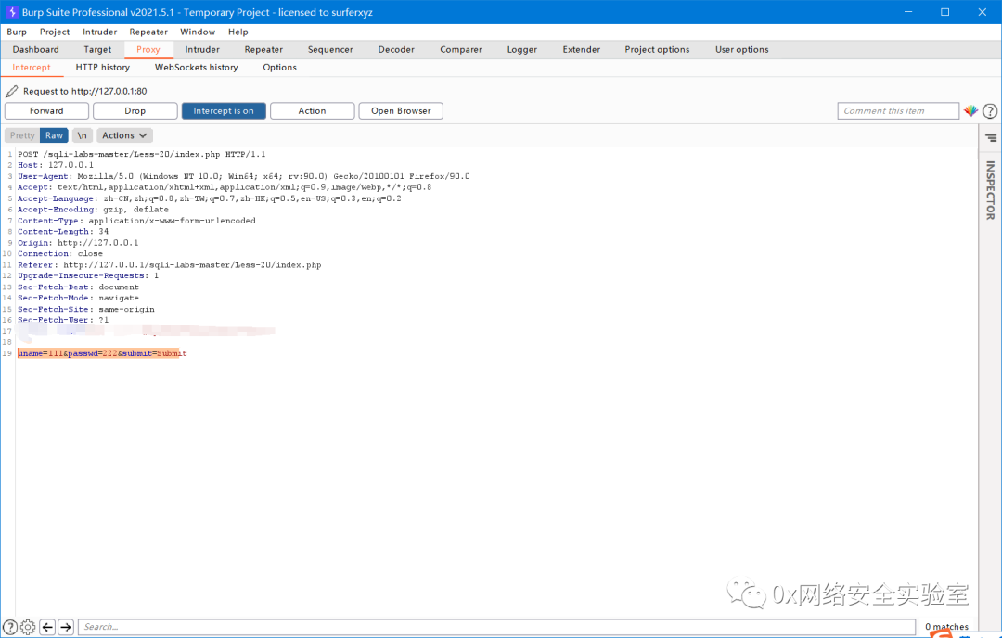Click the Content-Type header line
This screenshot has width=1002, height=638.
136,221
